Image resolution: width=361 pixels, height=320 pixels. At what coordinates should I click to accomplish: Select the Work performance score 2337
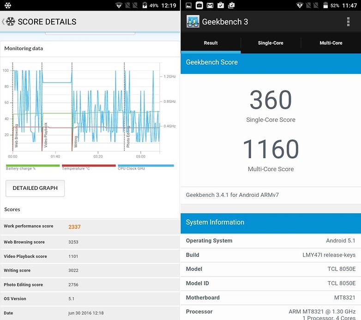click(x=90, y=227)
